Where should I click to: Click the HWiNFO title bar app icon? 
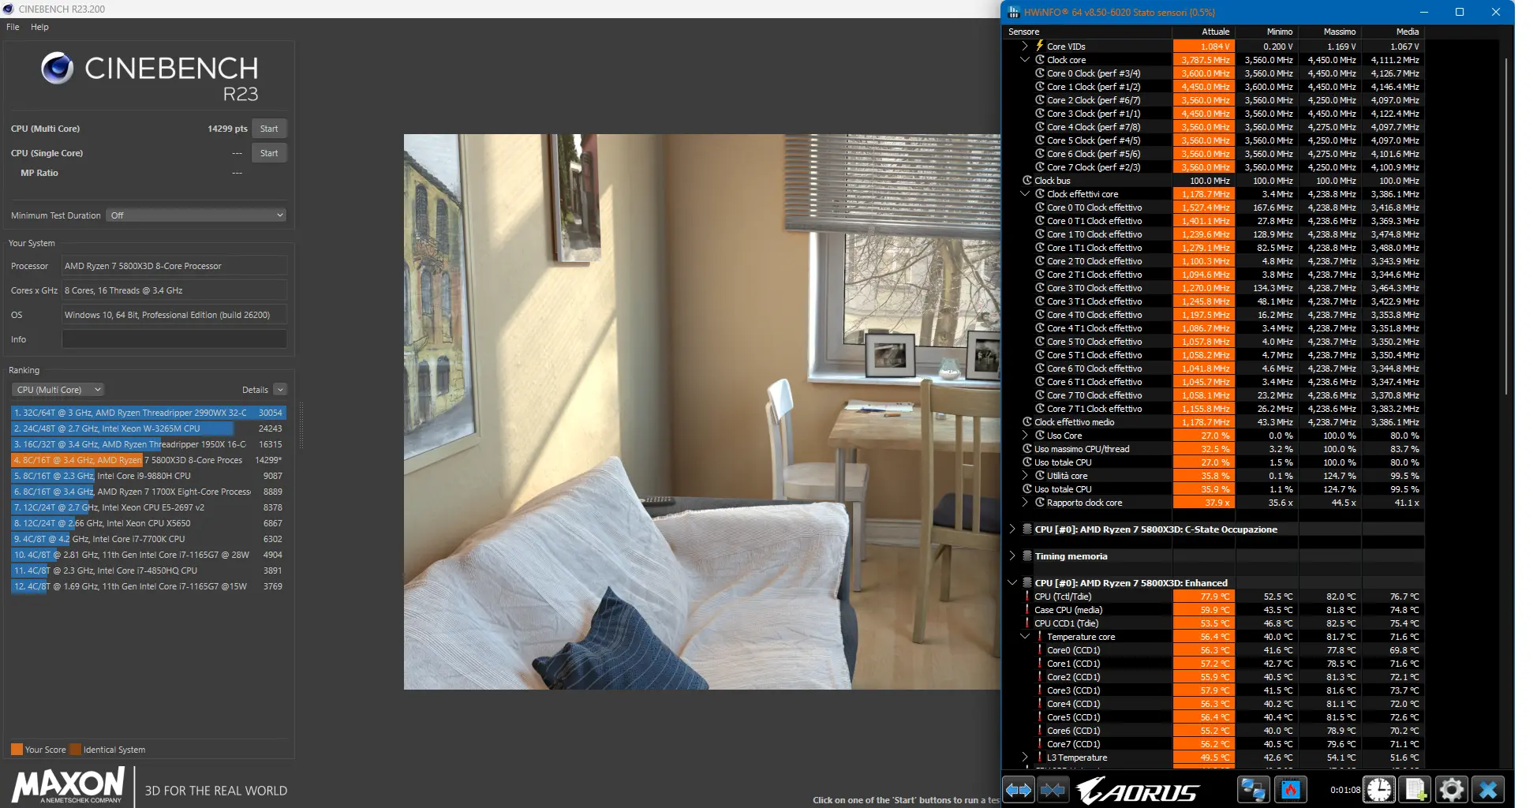[1014, 12]
